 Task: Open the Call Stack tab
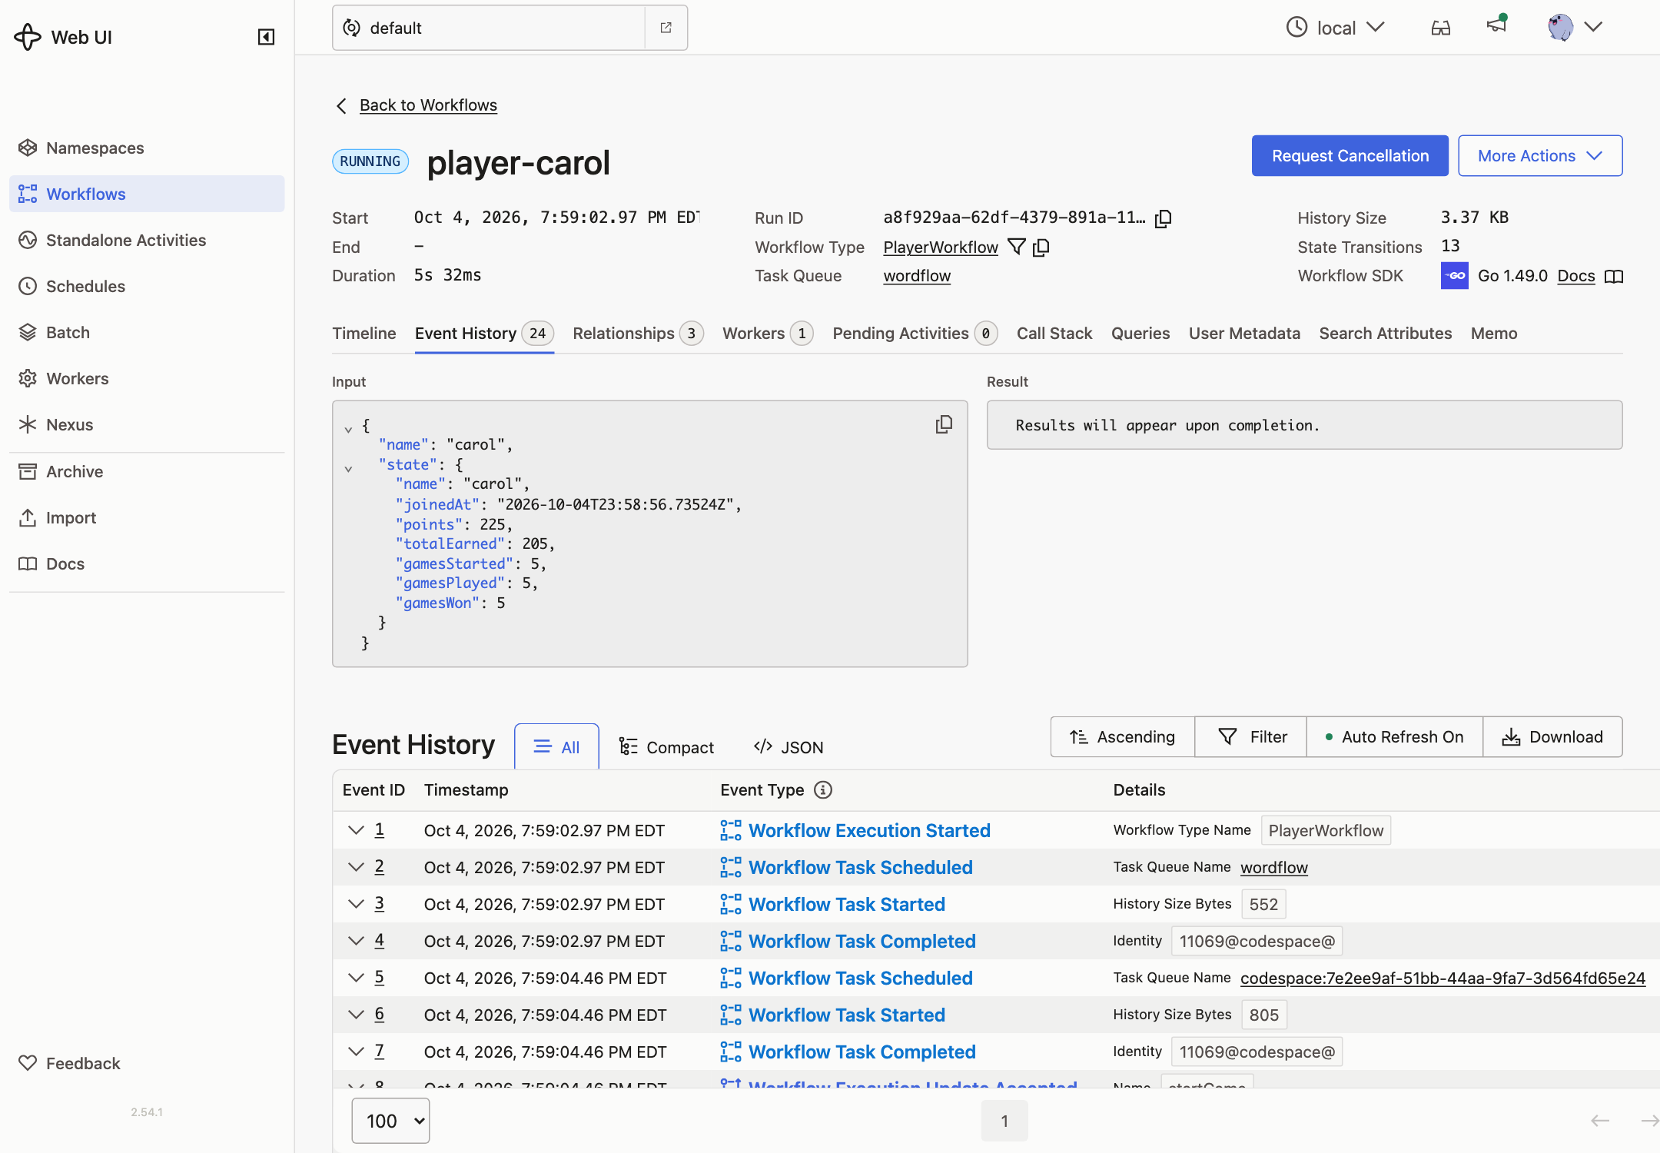1054,333
